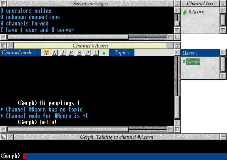Toggle the L user limit mode button
This screenshot has width=227, height=160.
(x=95, y=53)
